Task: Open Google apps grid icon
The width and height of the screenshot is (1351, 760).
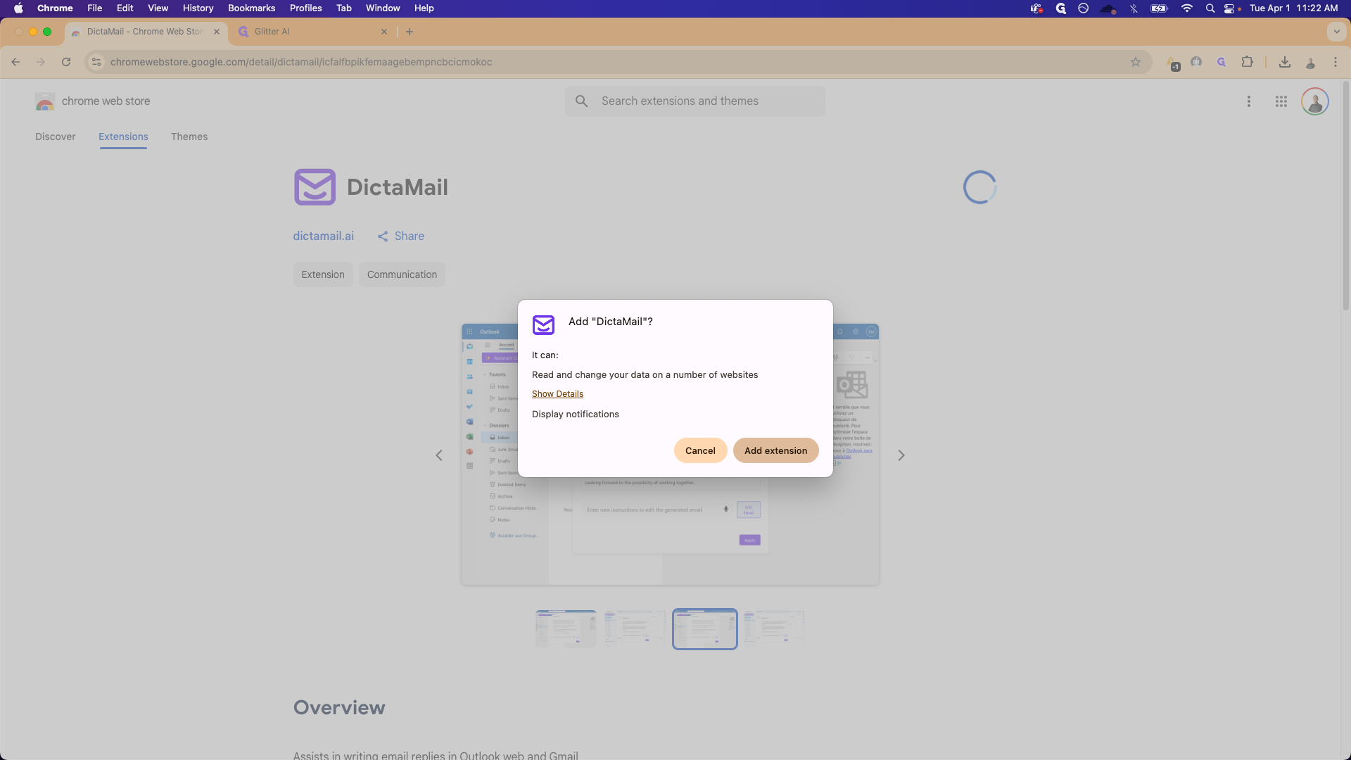Action: pos(1281,101)
